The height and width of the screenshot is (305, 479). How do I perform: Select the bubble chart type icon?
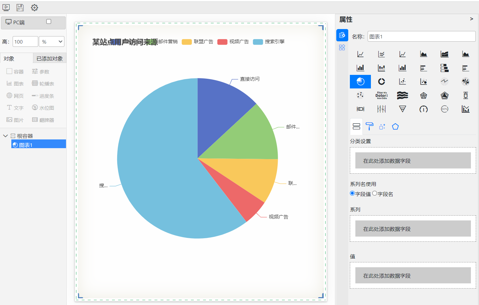pos(424,82)
